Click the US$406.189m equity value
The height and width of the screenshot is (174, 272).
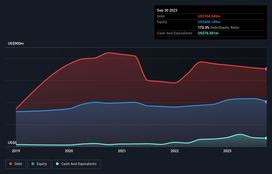pos(209,22)
